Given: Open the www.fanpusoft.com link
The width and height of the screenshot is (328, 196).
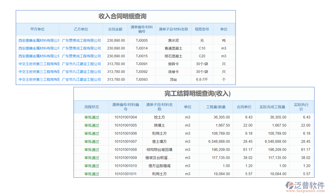Looking at the screenshot, I should click(305, 190).
